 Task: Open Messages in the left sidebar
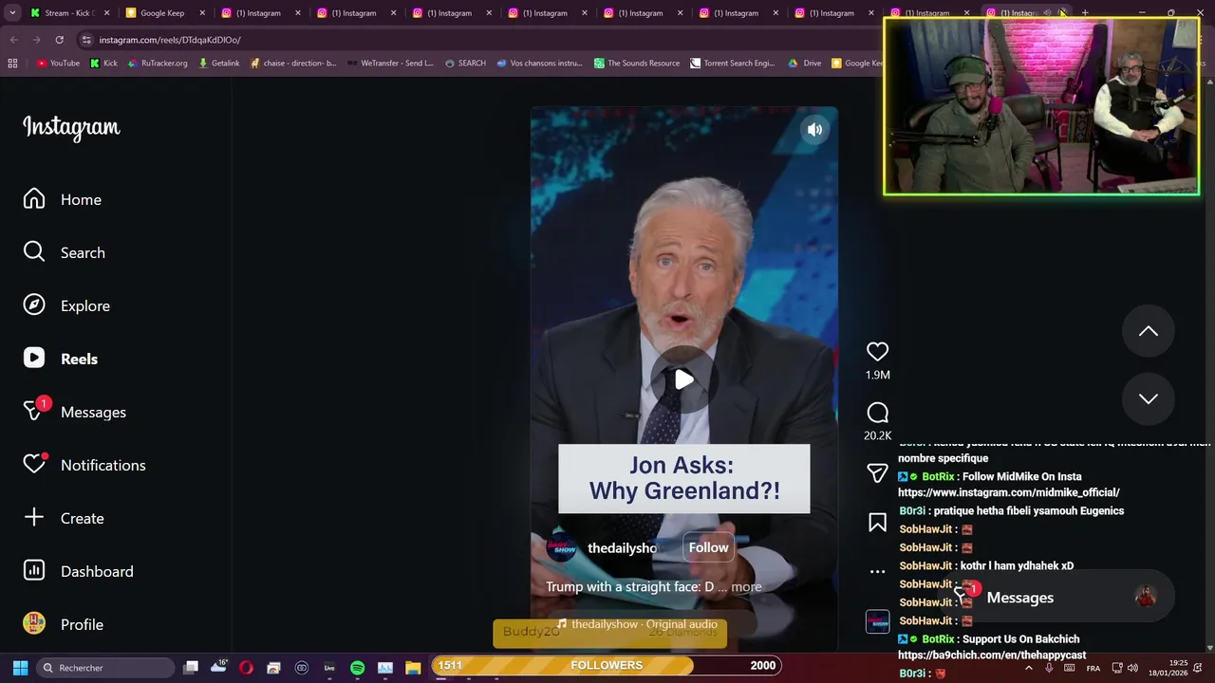click(x=75, y=412)
